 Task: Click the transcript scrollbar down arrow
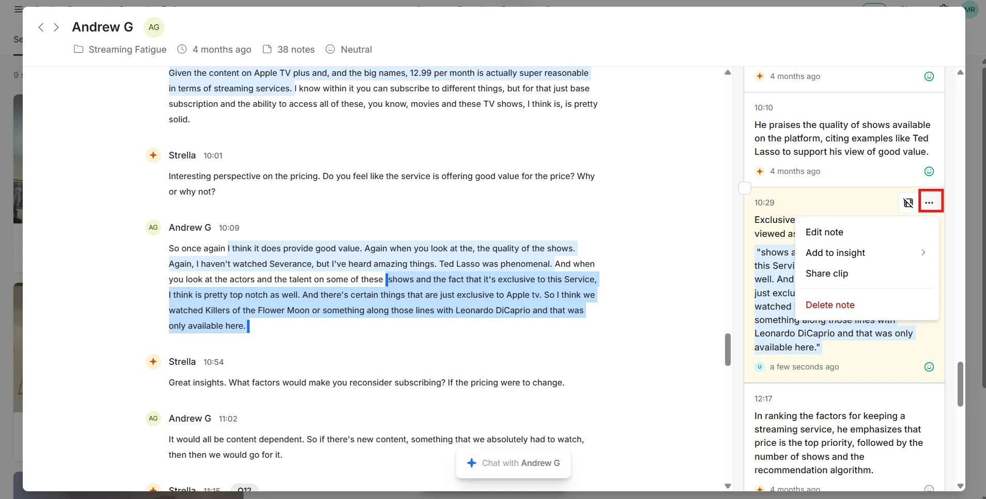click(x=728, y=486)
